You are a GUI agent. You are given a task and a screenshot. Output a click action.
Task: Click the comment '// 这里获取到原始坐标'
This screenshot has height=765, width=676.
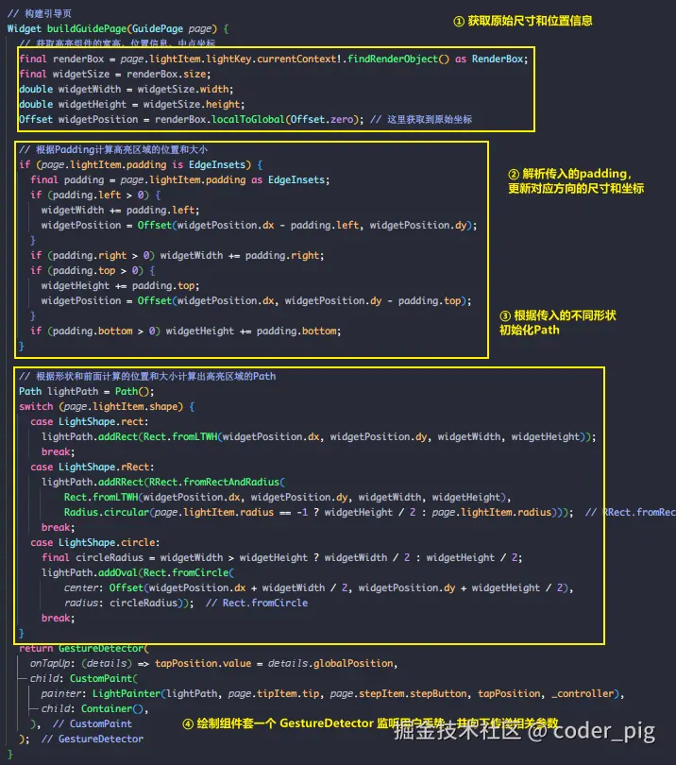click(421, 120)
